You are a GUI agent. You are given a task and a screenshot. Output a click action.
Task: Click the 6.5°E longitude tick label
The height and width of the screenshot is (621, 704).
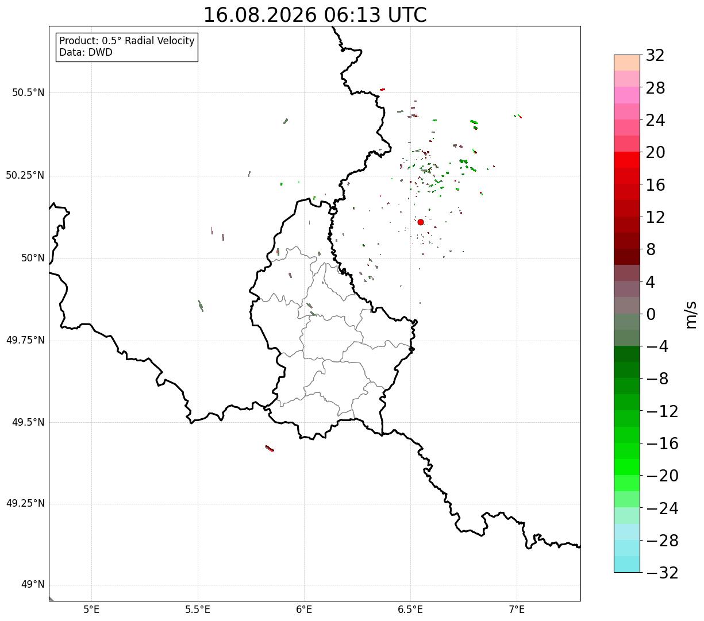click(410, 610)
